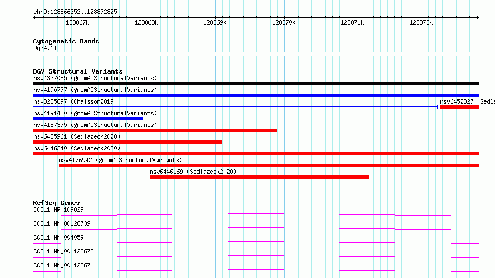Open variant nsv4337085 label

point(95,78)
